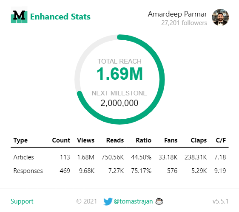Click the 1.69M total reach value
239x212 pixels.
(x=119, y=74)
